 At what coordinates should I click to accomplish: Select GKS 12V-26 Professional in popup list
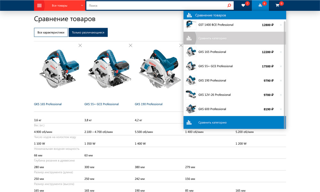214,95
